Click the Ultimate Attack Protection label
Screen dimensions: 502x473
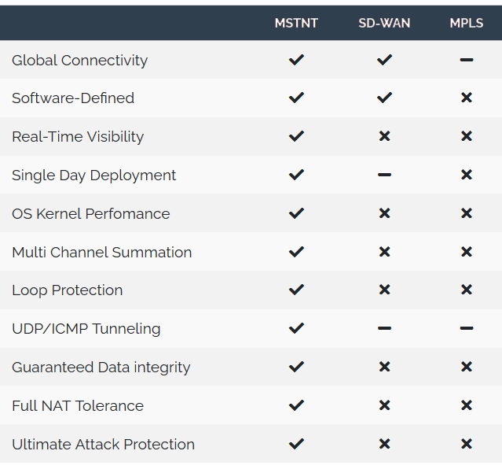(103, 445)
